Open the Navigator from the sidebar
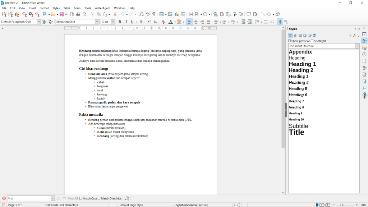Image resolution: width=368 pixels, height=207 pixels. tap(364, 54)
